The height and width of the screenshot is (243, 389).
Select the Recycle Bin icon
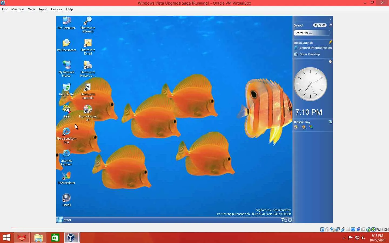[66, 89]
